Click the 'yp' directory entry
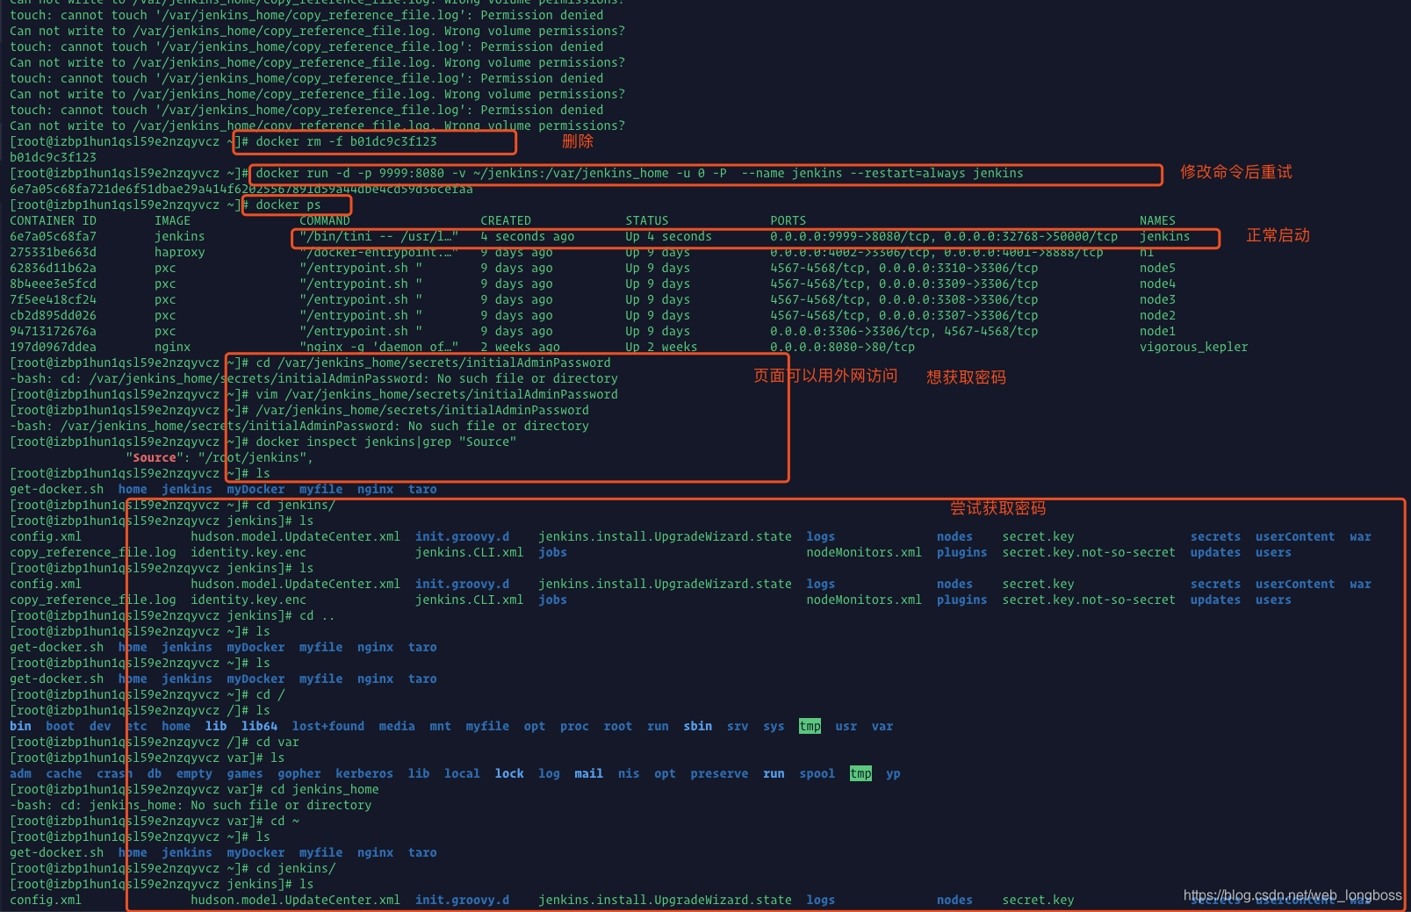The width and height of the screenshot is (1411, 912). pyautogui.click(x=893, y=773)
